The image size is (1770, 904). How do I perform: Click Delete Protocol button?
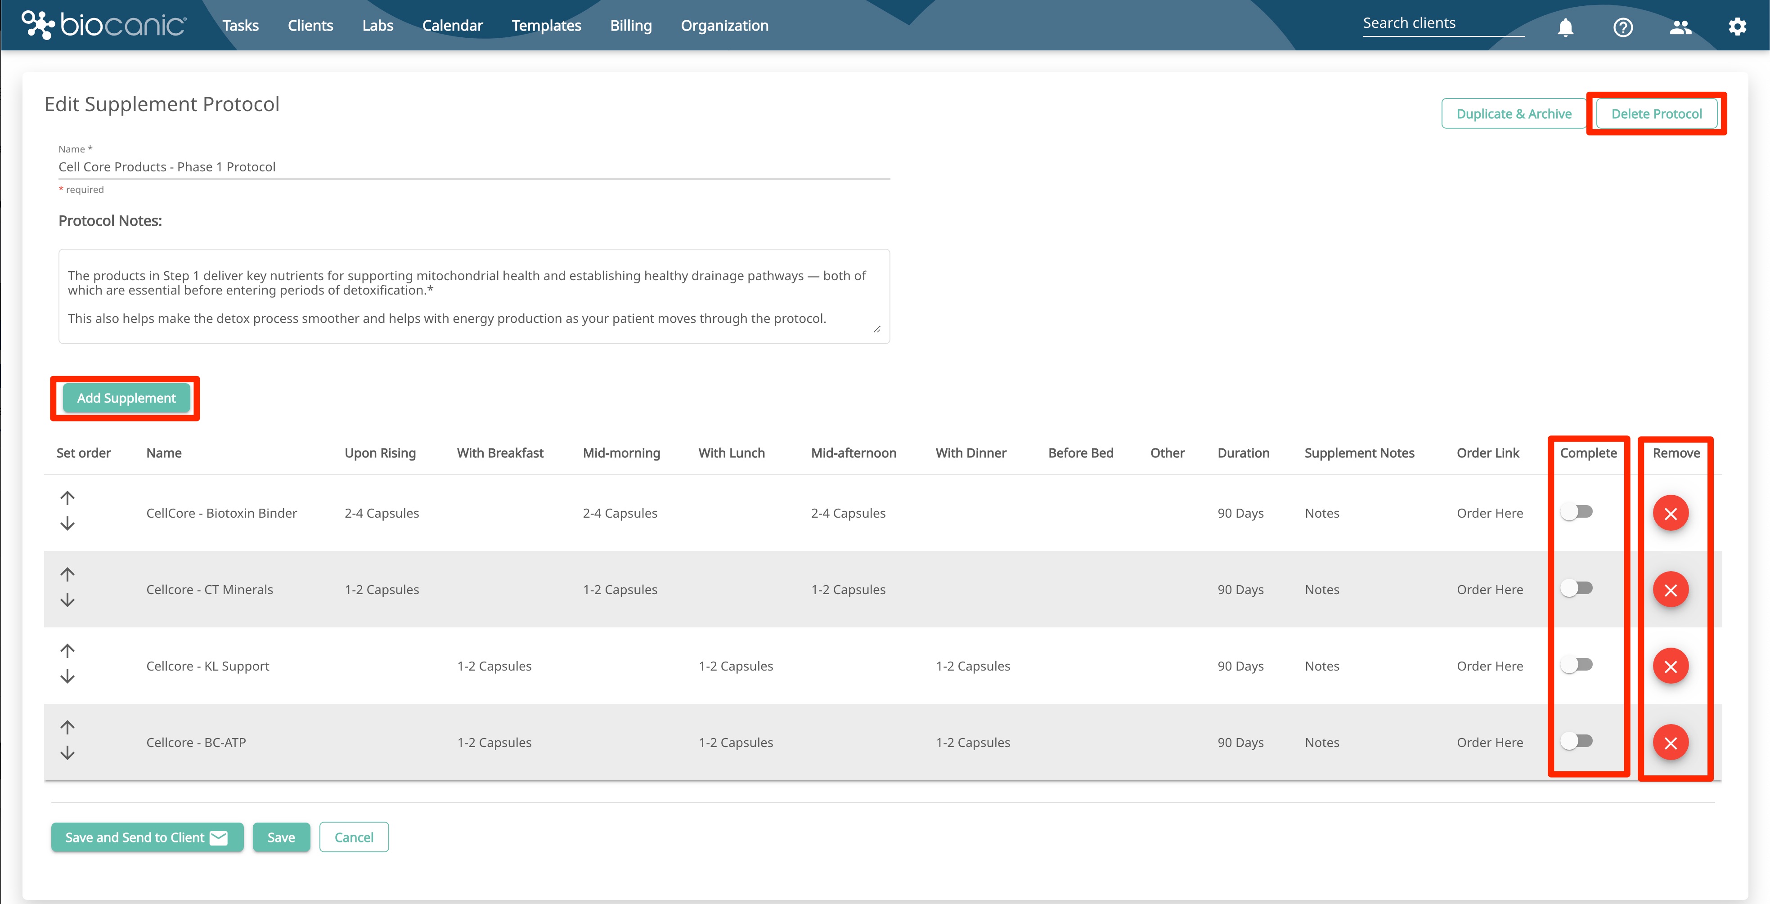pos(1656,114)
